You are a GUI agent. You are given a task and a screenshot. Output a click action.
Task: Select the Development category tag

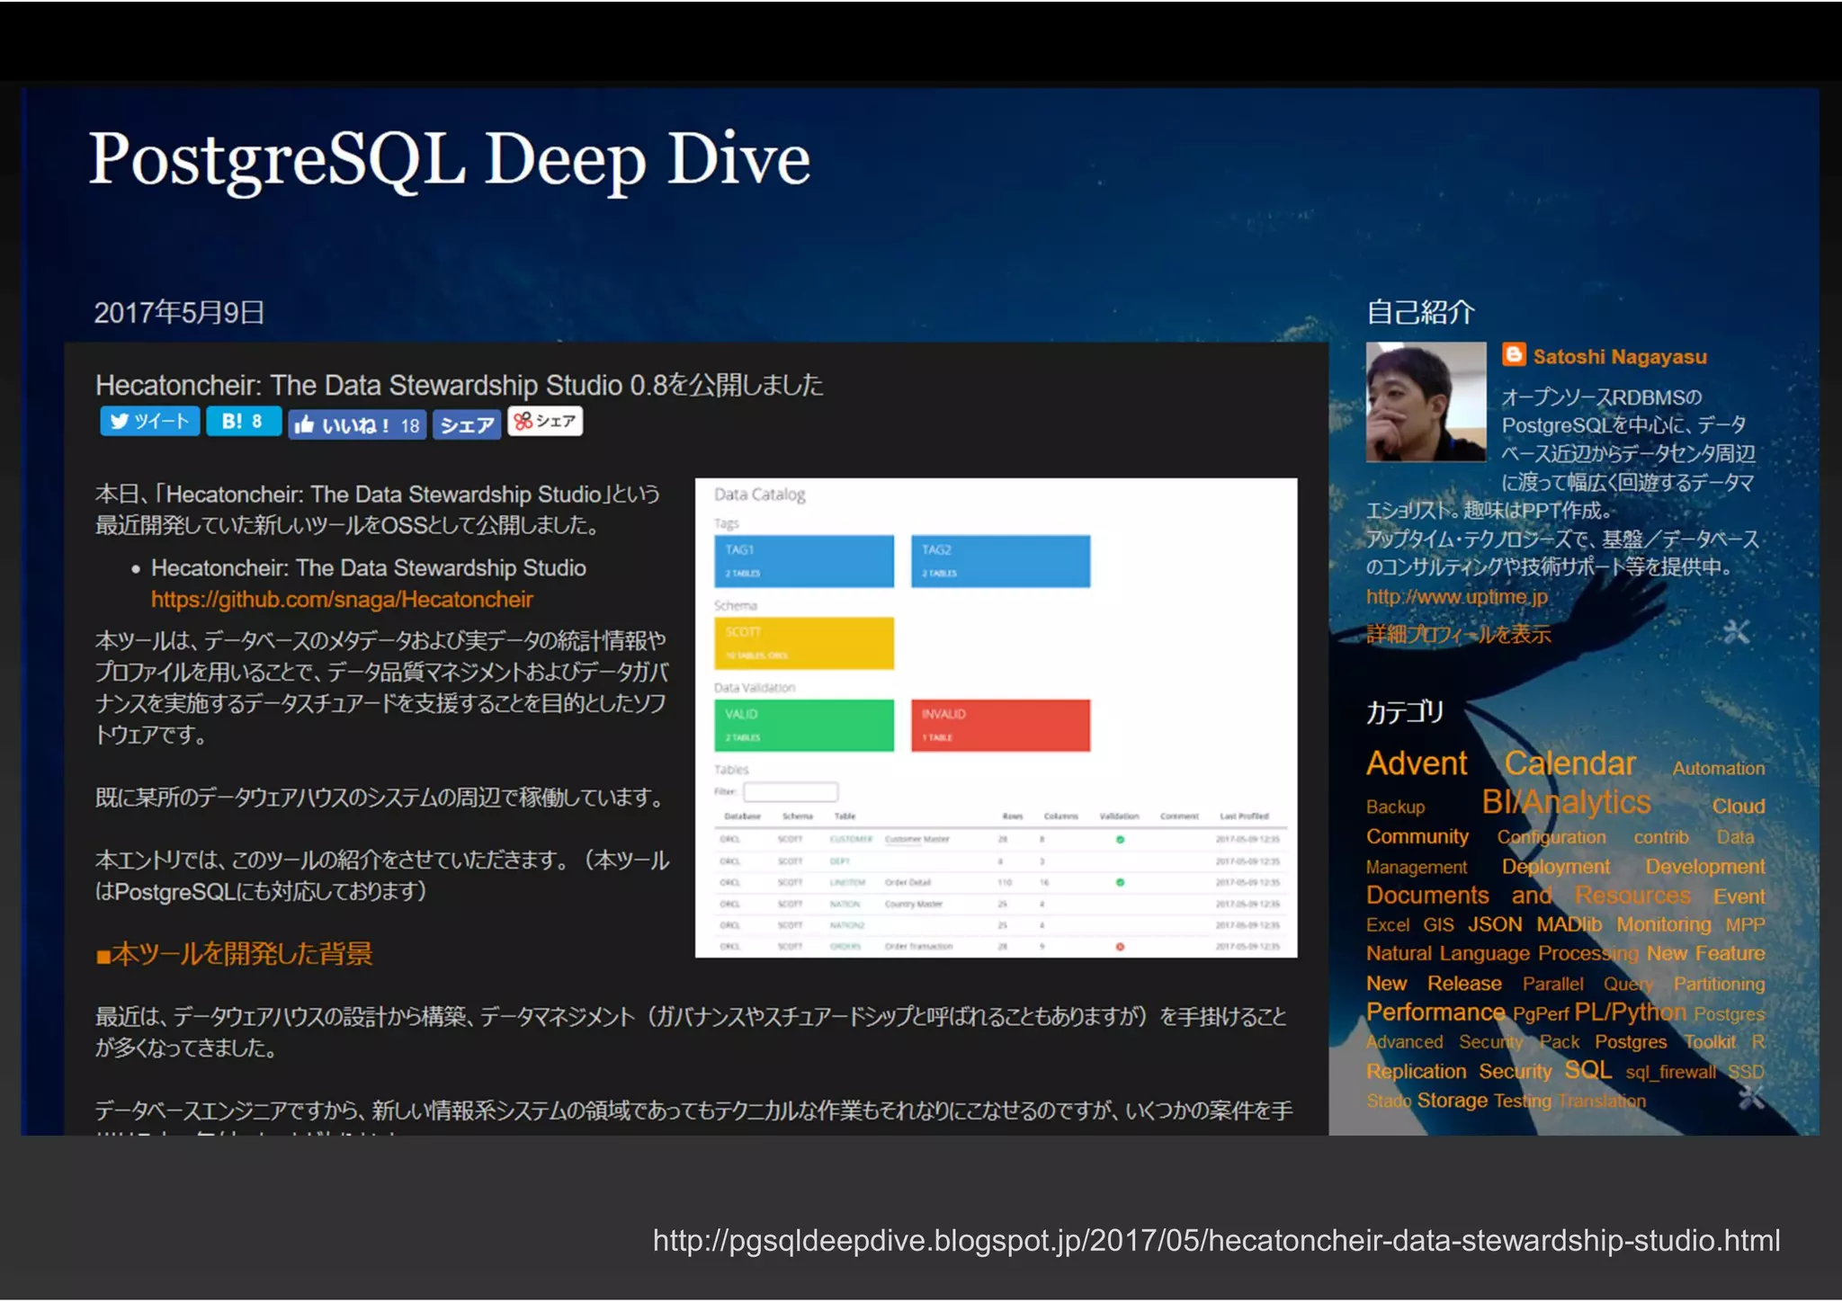point(1704,867)
